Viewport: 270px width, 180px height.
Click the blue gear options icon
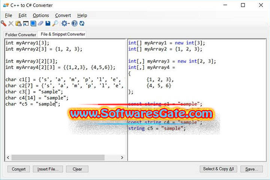click(64, 23)
